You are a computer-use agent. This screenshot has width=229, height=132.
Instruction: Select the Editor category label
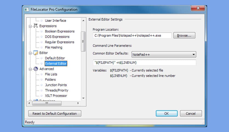[x=44, y=53]
